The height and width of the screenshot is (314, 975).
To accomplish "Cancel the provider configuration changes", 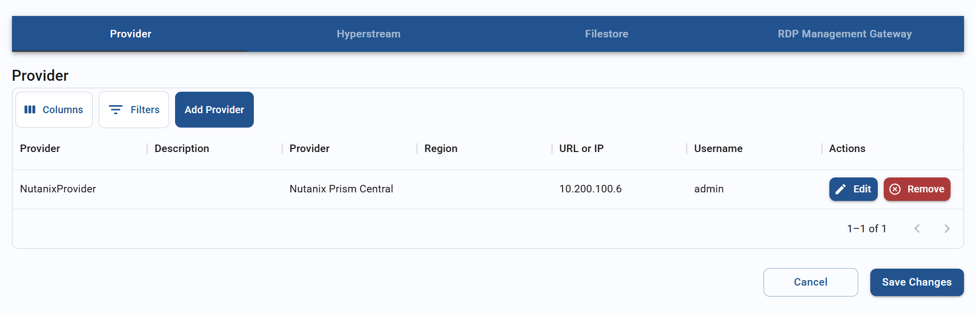I will 810,282.
